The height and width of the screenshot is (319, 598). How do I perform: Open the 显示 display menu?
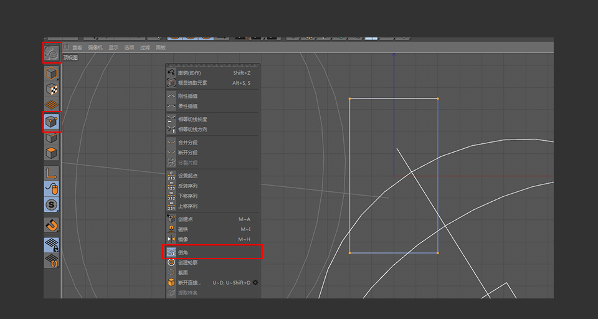113,47
